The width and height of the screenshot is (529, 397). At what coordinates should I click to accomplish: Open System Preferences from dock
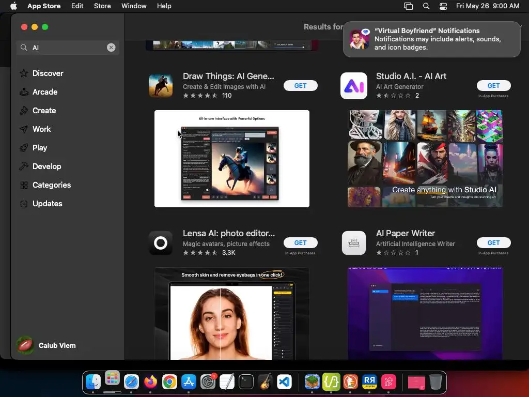pos(208,382)
